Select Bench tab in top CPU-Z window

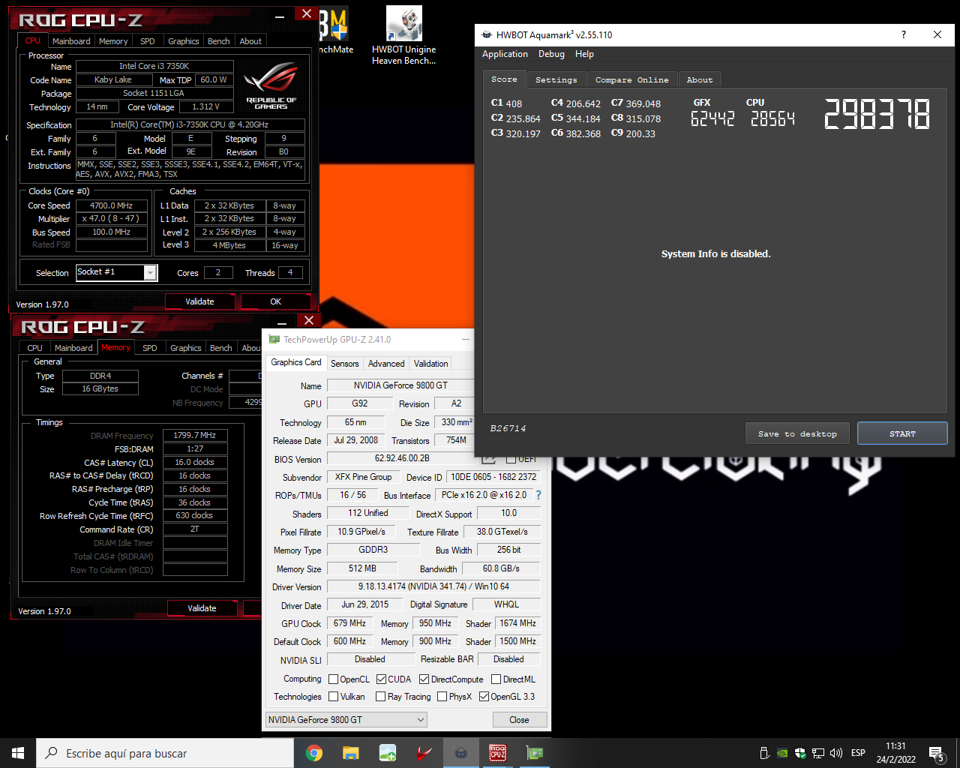click(x=219, y=41)
